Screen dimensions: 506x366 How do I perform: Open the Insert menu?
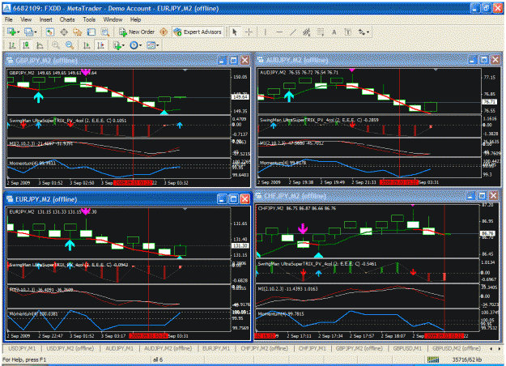45,19
